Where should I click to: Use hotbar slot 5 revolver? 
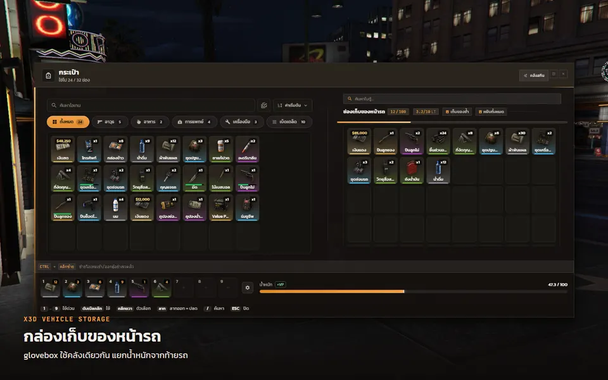139,288
